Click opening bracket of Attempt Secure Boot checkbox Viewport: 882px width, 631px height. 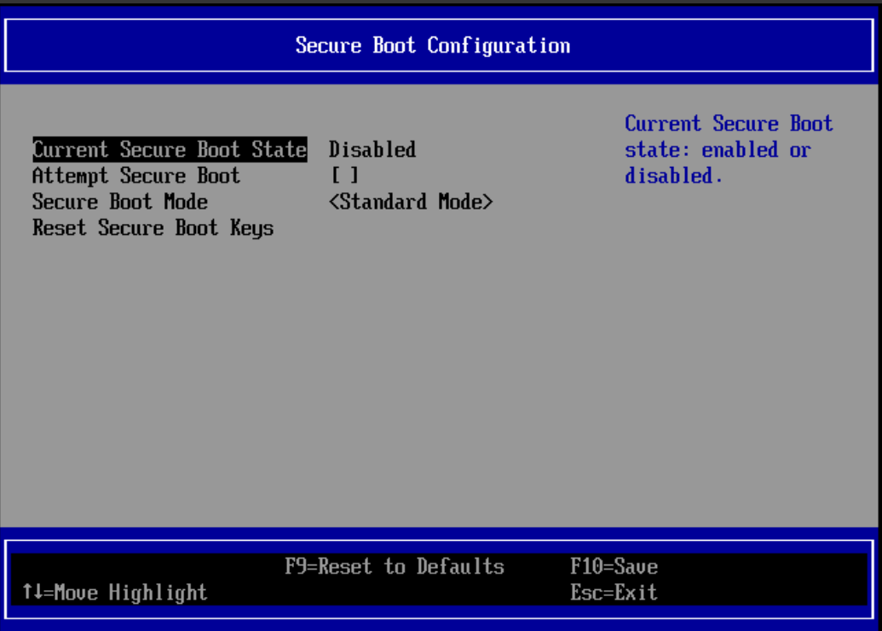point(336,176)
